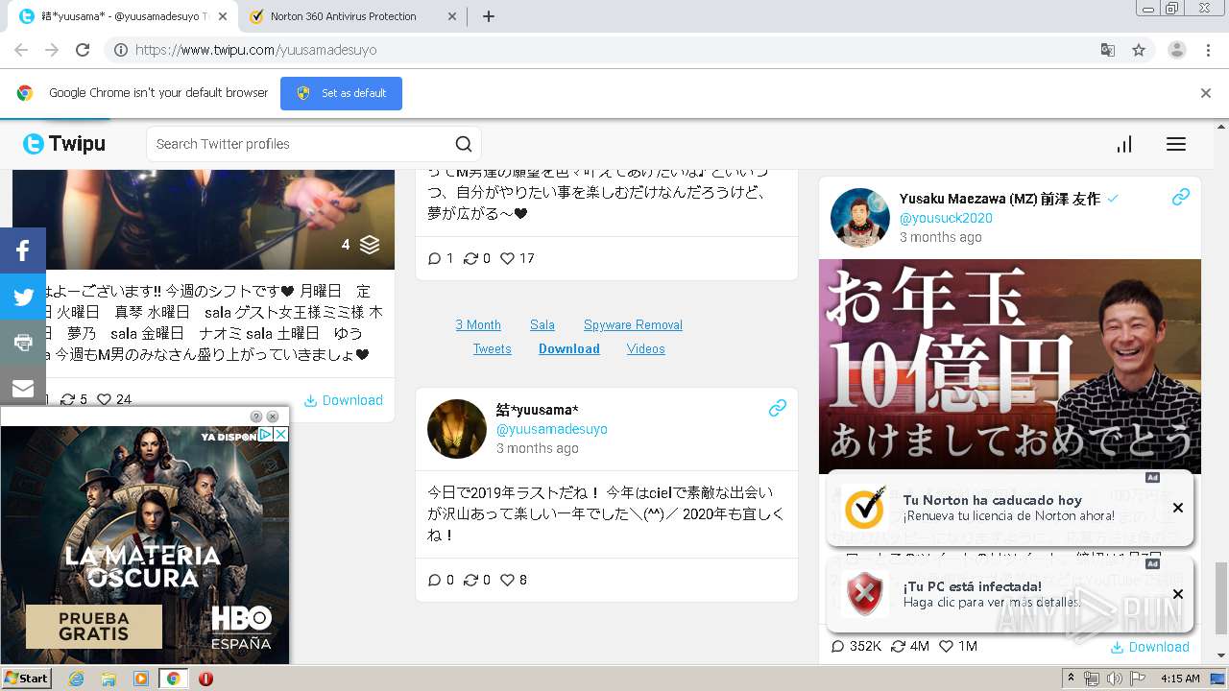The image size is (1229, 691).
Task: Click the bookmark star icon
Action: tap(1139, 50)
